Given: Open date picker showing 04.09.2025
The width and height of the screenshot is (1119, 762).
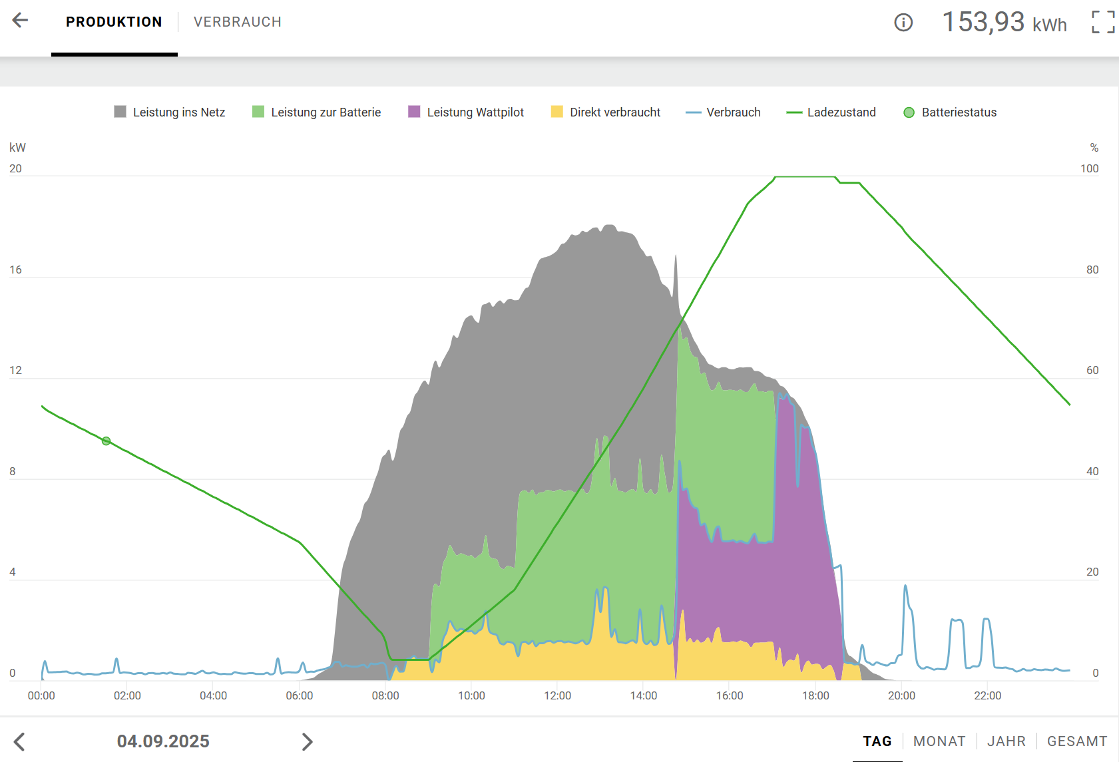Looking at the screenshot, I should (163, 741).
